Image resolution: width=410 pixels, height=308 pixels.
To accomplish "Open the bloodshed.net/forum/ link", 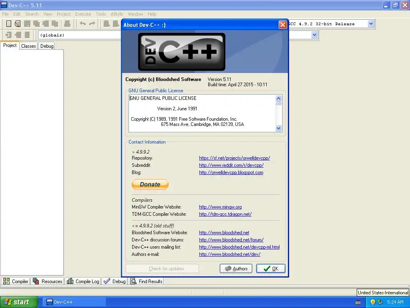I will (231, 240).
